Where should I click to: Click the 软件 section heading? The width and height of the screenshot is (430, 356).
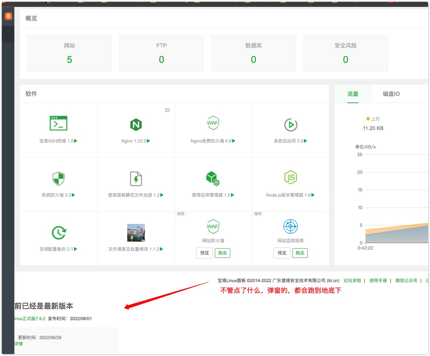tap(31, 94)
